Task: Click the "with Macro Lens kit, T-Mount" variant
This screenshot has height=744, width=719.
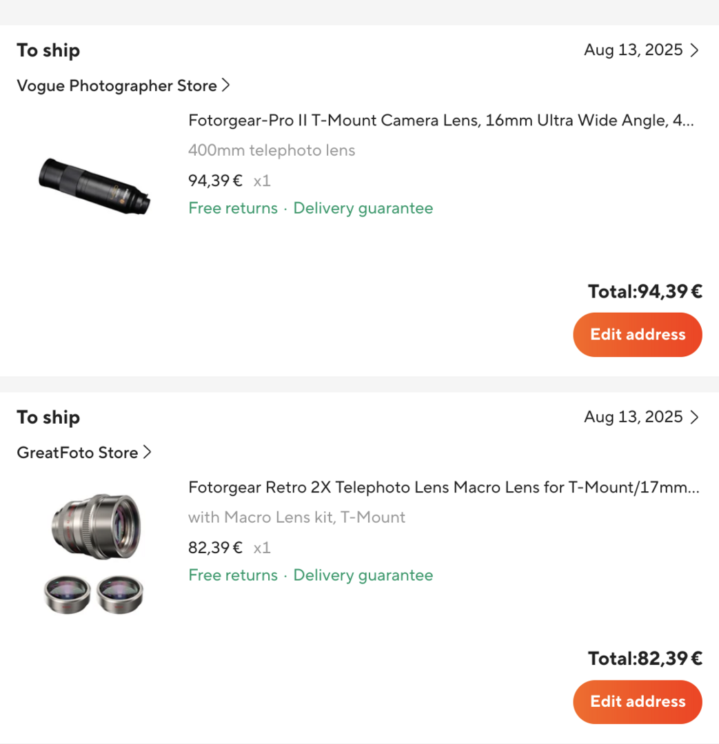Action: pyautogui.click(x=296, y=518)
